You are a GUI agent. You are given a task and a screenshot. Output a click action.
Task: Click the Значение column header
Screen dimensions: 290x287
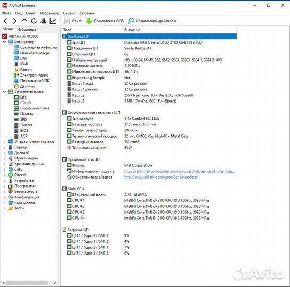(x=179, y=30)
